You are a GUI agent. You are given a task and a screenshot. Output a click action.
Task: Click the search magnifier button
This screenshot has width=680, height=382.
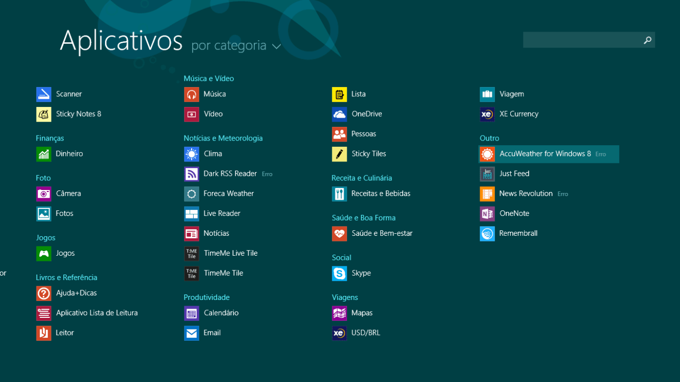click(647, 40)
